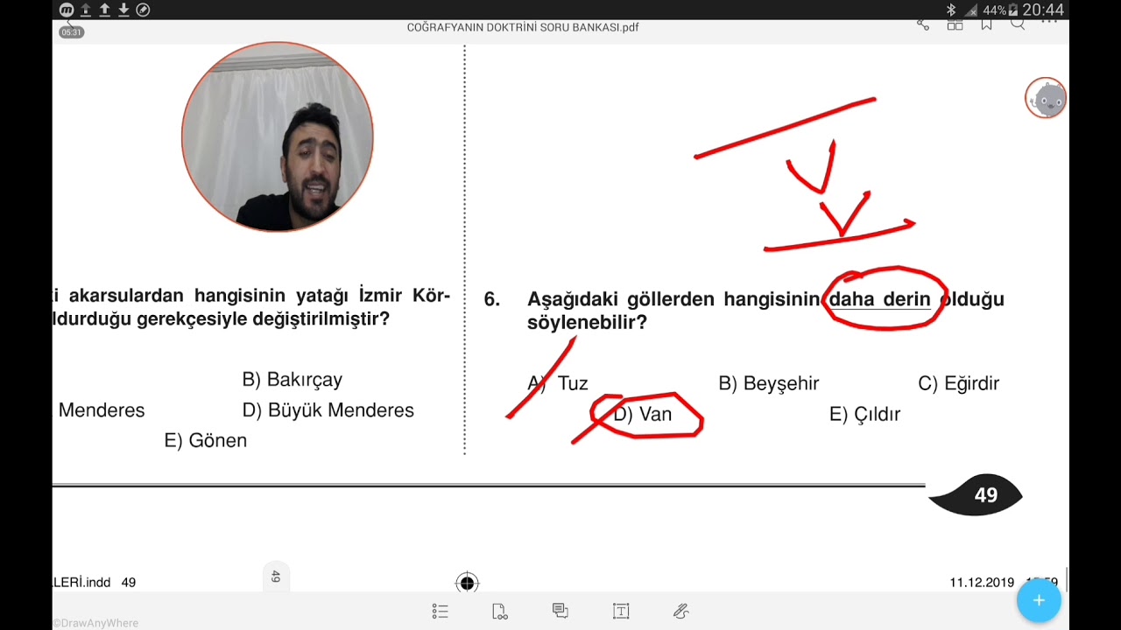Select answer option C) Eğirdir
This screenshot has width=1121, height=630.
(x=958, y=383)
